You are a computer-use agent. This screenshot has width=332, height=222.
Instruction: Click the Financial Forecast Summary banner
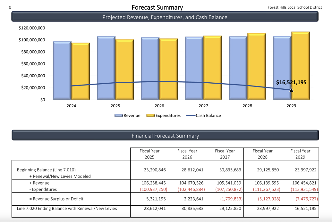[x=166, y=136]
